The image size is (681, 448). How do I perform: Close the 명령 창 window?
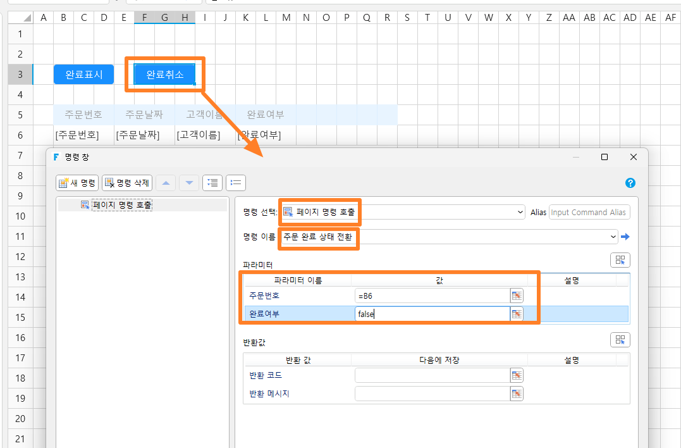633,157
